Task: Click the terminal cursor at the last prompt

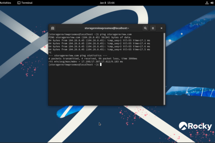Action: click(101, 65)
